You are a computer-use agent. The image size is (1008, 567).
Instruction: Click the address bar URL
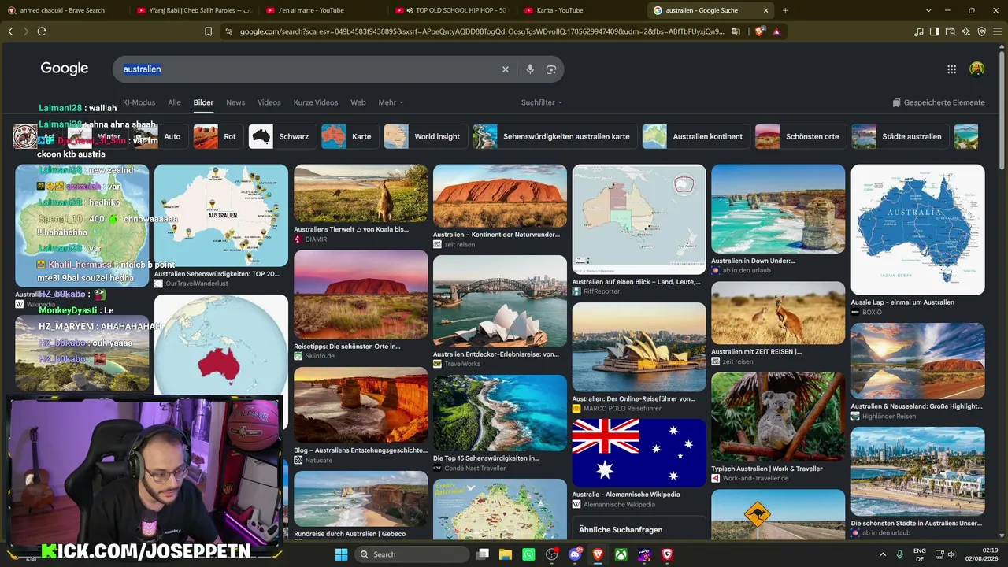[x=482, y=31]
